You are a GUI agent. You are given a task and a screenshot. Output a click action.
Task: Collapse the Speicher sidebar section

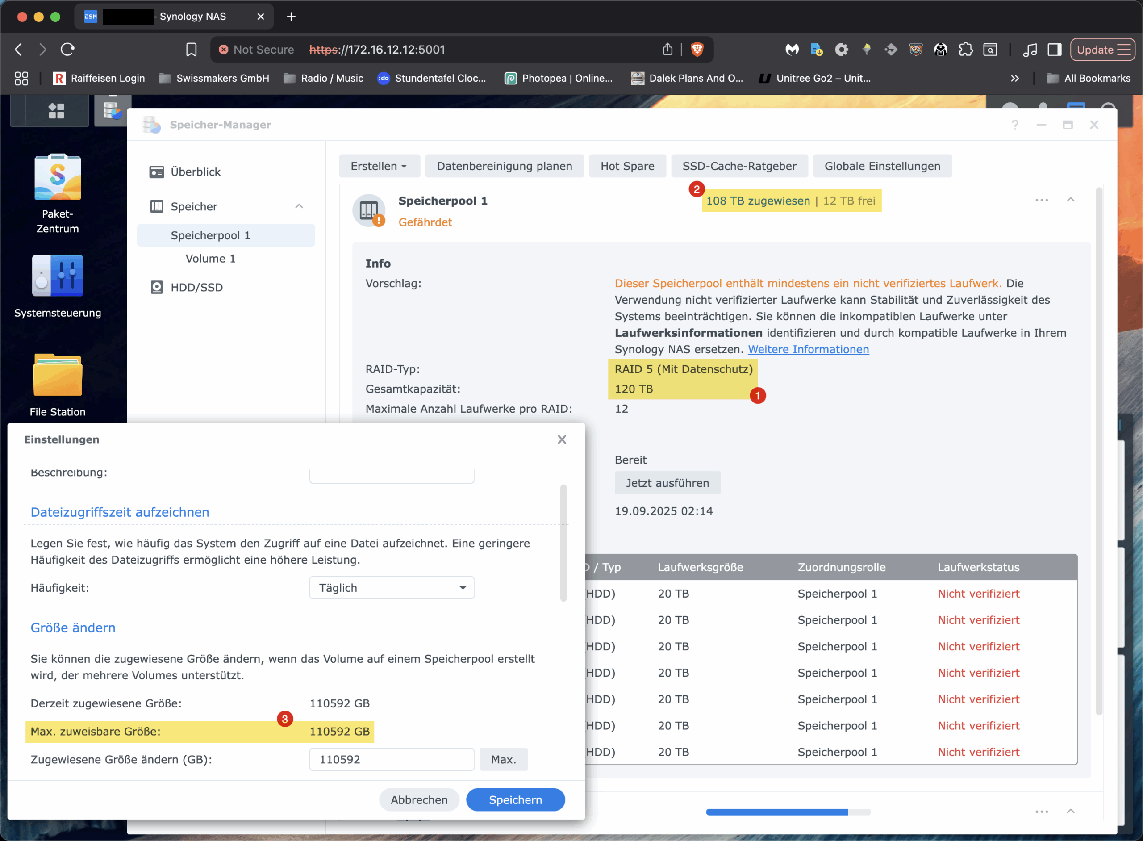(x=299, y=206)
